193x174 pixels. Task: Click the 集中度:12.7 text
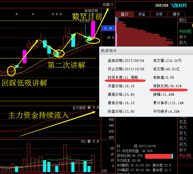[162, 170]
